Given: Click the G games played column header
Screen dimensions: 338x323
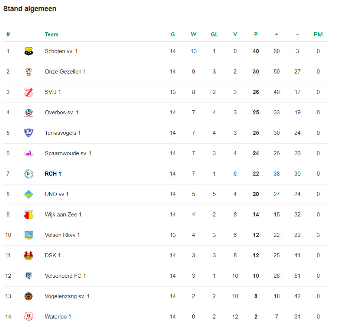Looking at the screenshot, I should point(173,35).
